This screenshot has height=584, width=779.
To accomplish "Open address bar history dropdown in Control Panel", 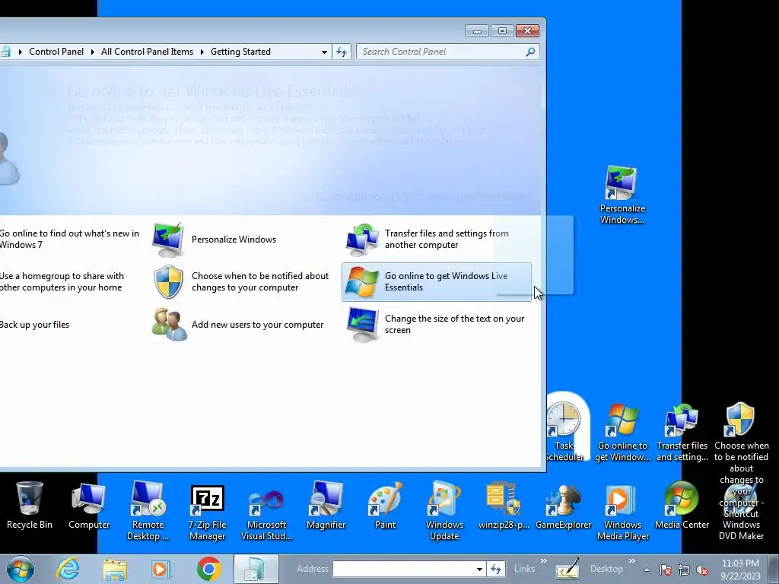I will pyautogui.click(x=324, y=52).
